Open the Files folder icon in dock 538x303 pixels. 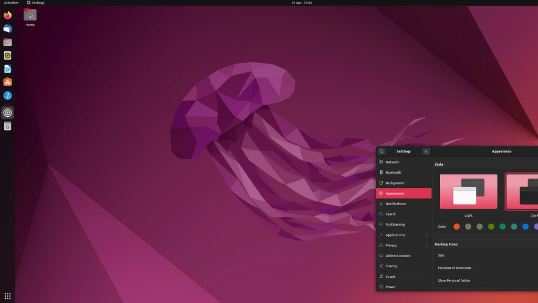7,42
